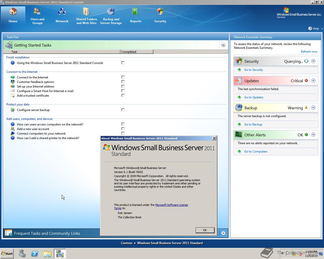Open Connect computers to your network task
This screenshot has height=259, width=324.
point(41,134)
